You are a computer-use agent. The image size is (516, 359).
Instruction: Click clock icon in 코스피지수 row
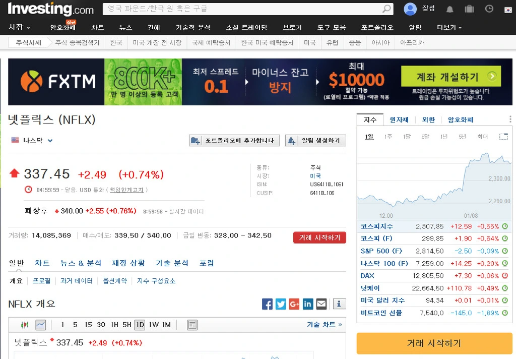(x=505, y=226)
